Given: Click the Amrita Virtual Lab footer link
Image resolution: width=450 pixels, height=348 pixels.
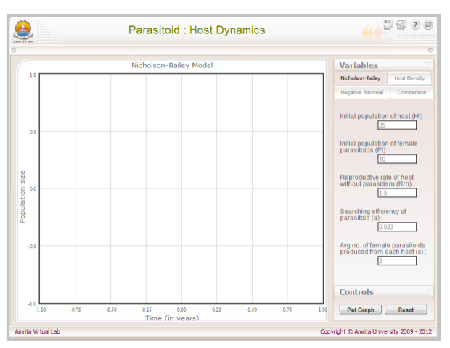Looking at the screenshot, I should pyautogui.click(x=38, y=331).
